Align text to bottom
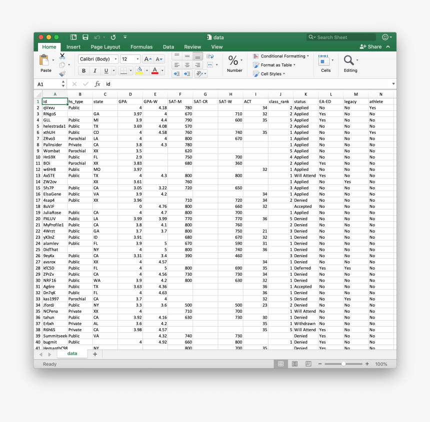The height and width of the screenshot is (422, 430). (x=197, y=56)
